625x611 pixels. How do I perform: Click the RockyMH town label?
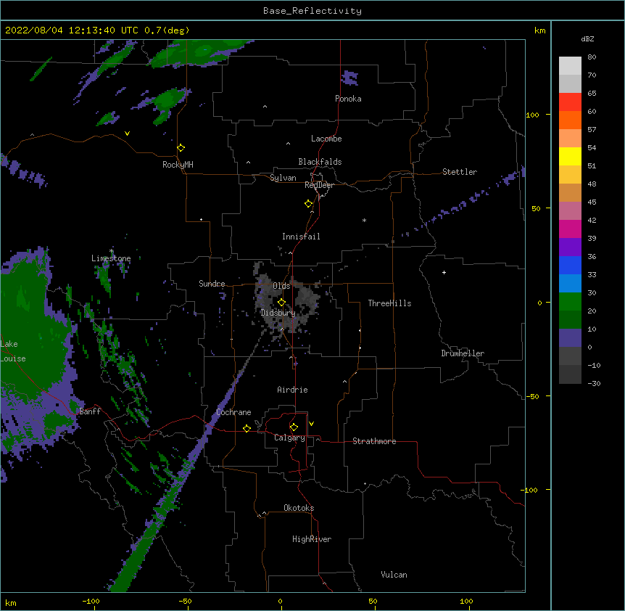pos(178,165)
